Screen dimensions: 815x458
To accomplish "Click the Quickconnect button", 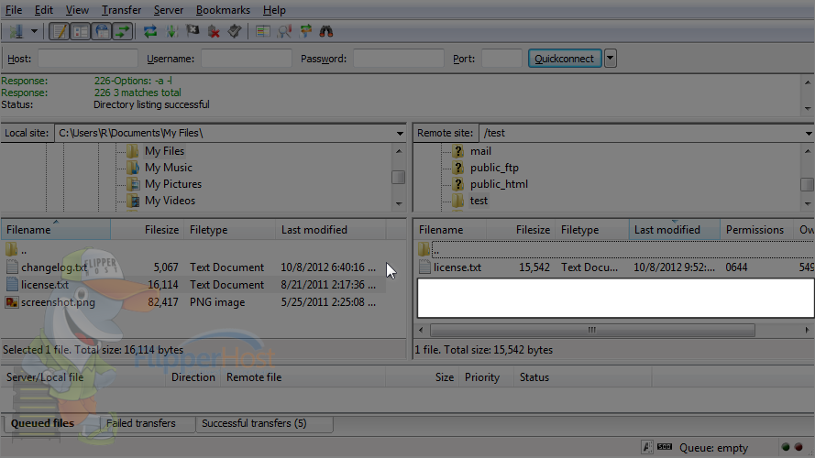I will pos(565,58).
